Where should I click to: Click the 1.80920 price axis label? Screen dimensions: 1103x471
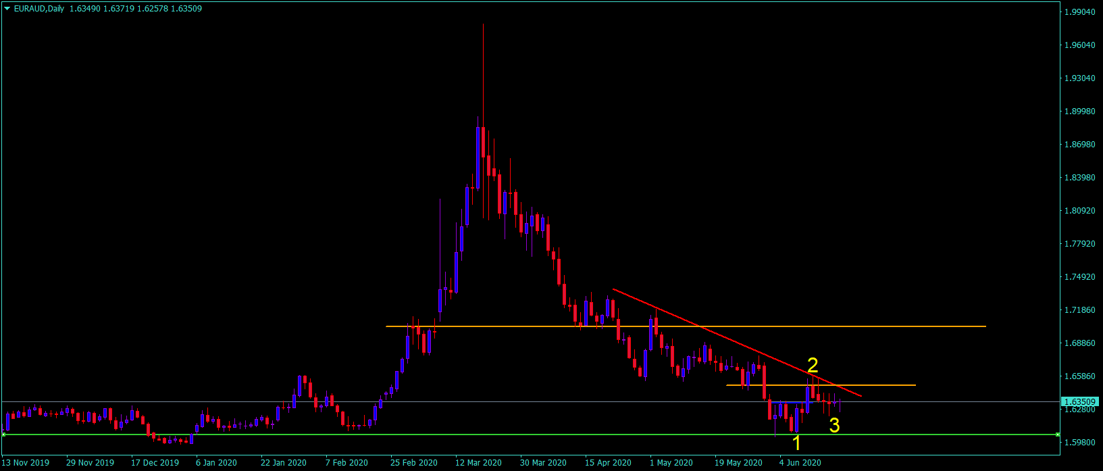[x=1079, y=211]
